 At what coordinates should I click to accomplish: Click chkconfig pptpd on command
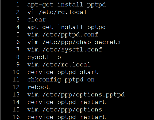pos(61,80)
